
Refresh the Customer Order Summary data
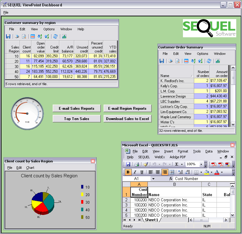209,61
